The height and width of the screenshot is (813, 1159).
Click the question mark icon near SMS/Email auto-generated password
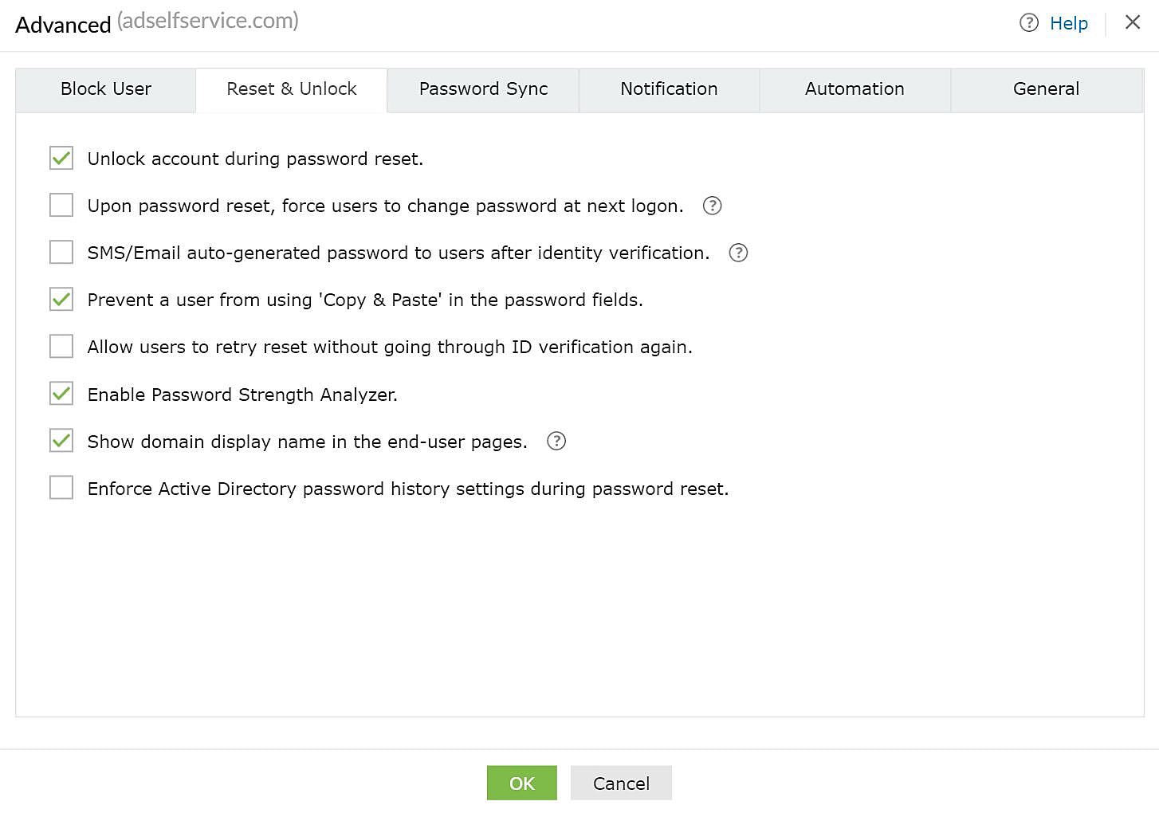click(737, 253)
